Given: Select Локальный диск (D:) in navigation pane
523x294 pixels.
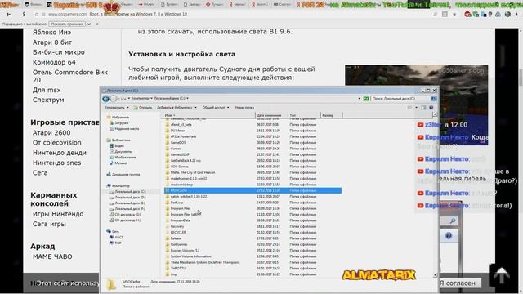Looking at the screenshot, I should click(x=127, y=198).
